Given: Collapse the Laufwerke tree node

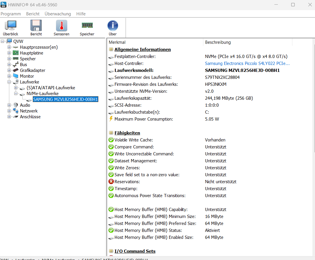Looking at the screenshot, I should 9,82.
